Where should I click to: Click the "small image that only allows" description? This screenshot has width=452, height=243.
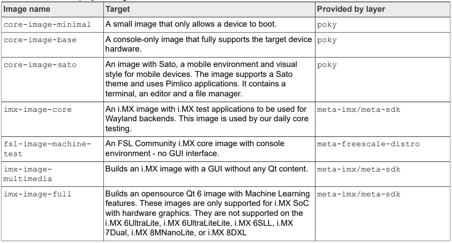pos(191,24)
